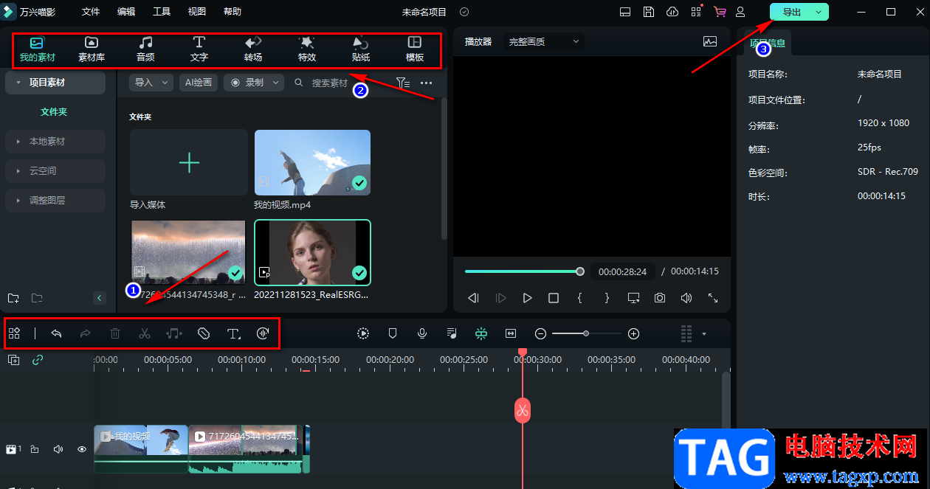This screenshot has width=930, height=489.
Task: Click the microphone voiceover icon
Action: click(422, 333)
